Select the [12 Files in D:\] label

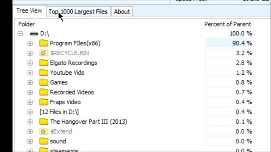click(59, 112)
